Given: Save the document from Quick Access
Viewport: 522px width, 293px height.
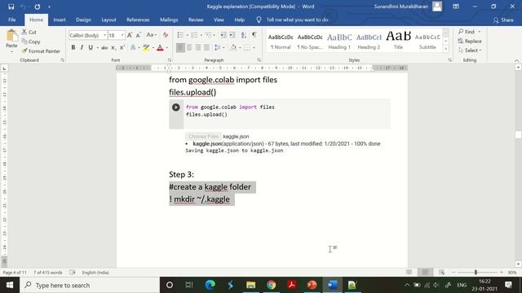Looking at the screenshot, I should pyautogui.click(x=11, y=7).
